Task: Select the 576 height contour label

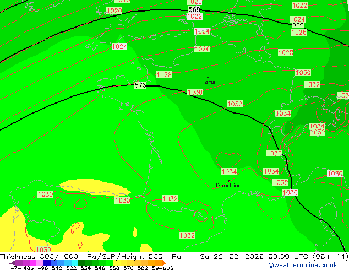Action: coord(140,85)
